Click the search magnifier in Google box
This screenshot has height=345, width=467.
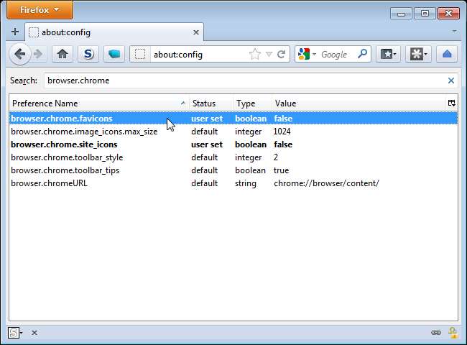362,54
